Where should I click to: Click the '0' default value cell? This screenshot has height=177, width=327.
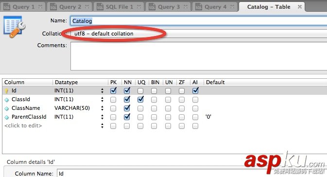click(x=208, y=117)
